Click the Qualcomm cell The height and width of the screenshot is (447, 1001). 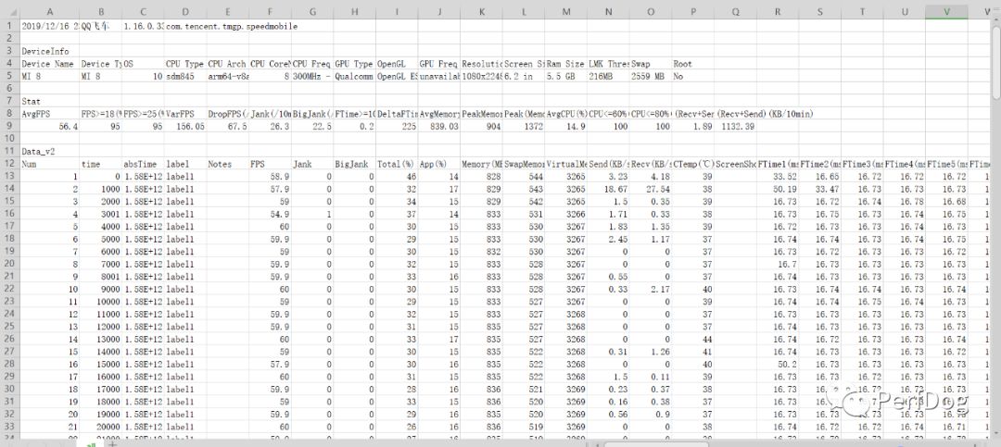tap(354, 76)
